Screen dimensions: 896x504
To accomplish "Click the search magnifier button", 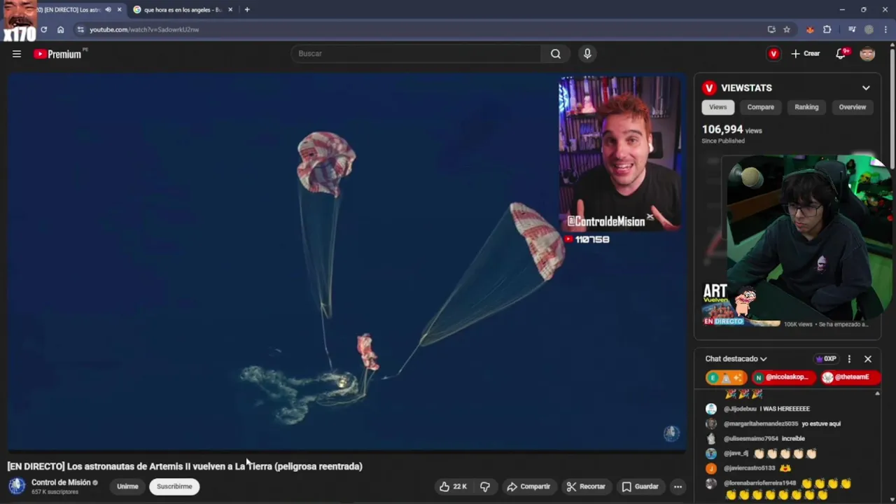I will [x=556, y=54].
